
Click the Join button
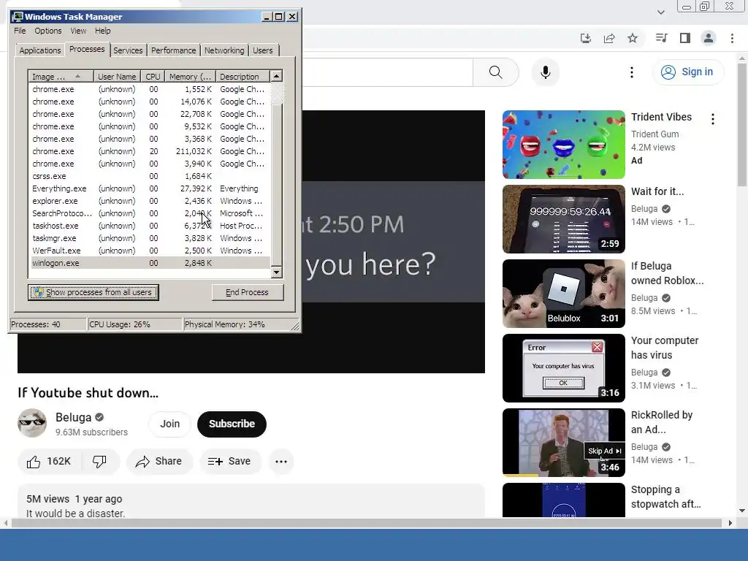(x=169, y=424)
